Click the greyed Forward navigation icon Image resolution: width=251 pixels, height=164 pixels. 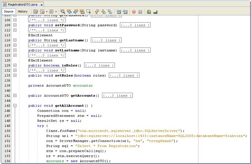51,12
